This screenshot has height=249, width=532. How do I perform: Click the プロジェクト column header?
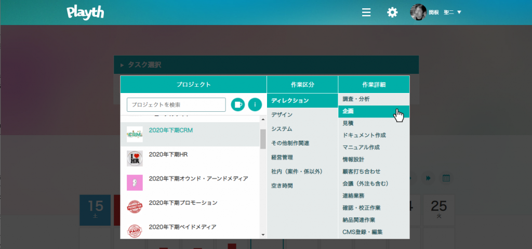pos(193,85)
